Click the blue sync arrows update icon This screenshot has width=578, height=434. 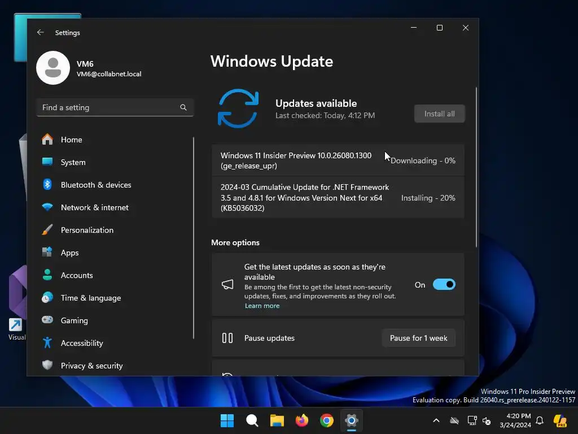tap(238, 108)
